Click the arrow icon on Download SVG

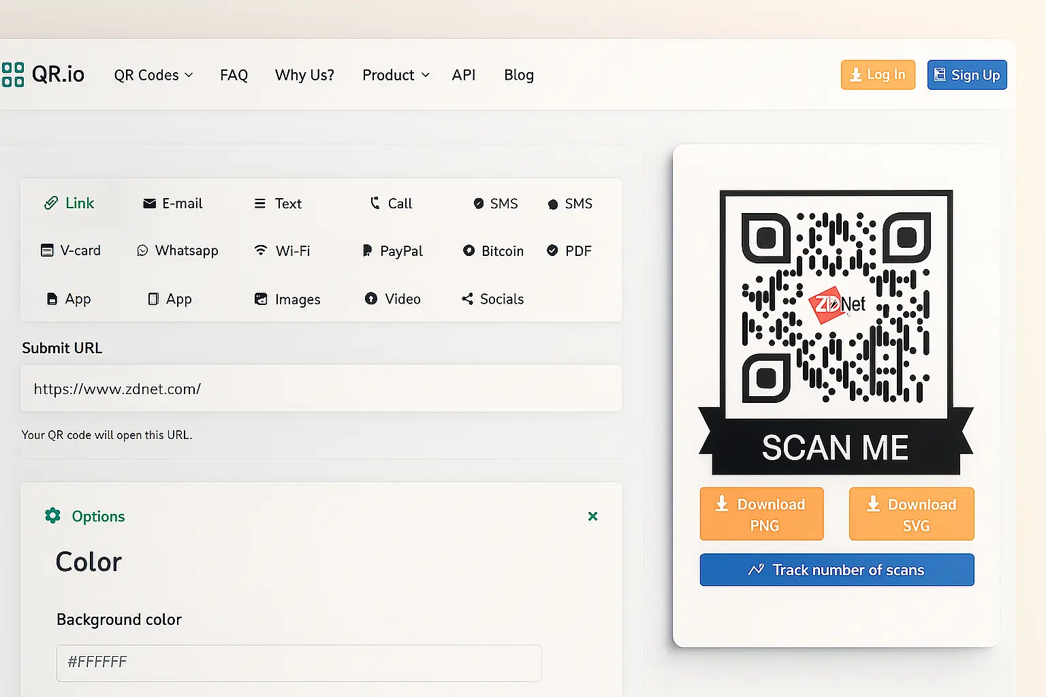click(x=873, y=504)
